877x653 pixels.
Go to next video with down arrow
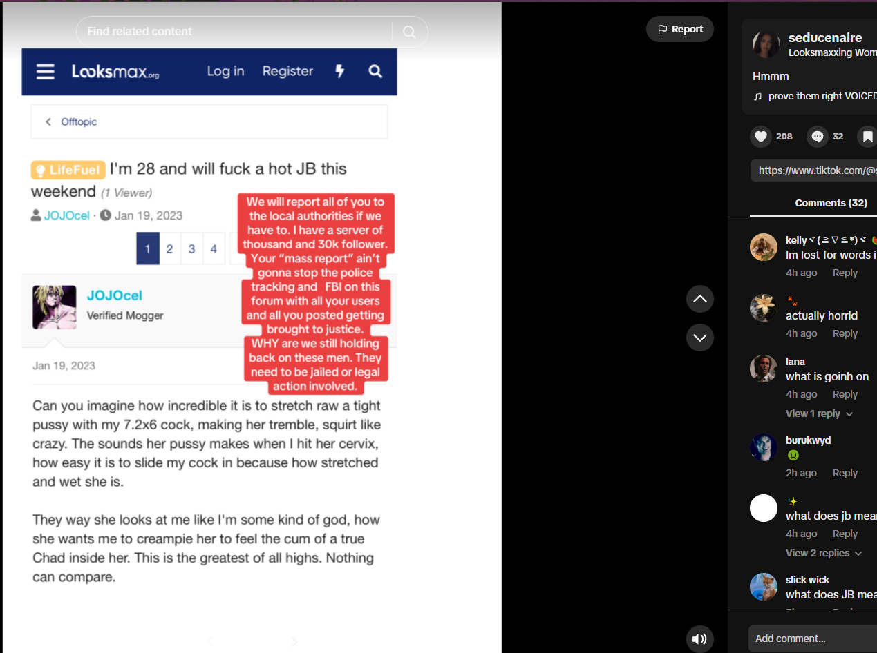[700, 338]
